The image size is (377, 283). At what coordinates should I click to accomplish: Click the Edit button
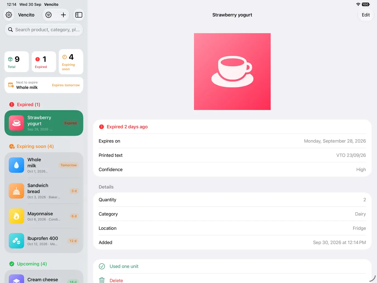point(366,15)
